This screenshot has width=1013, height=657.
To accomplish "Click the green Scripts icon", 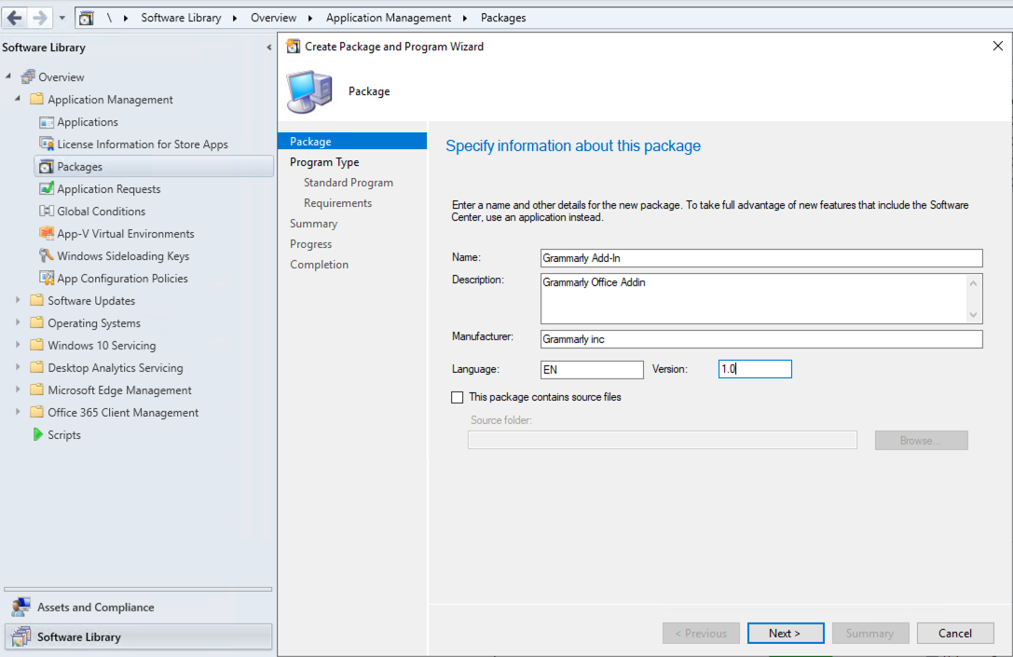I will 37,435.
